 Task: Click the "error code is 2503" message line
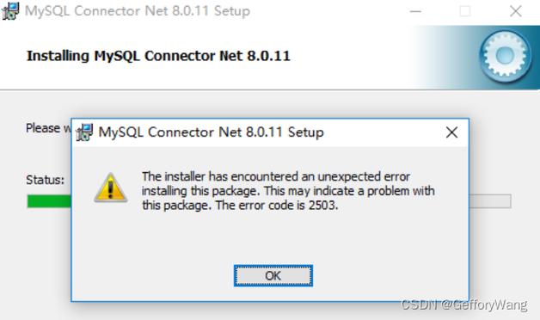[x=240, y=206]
